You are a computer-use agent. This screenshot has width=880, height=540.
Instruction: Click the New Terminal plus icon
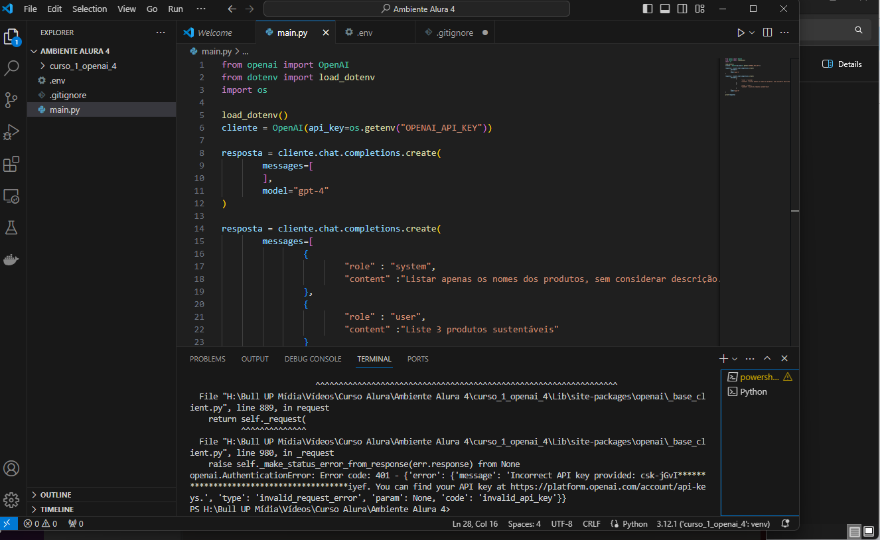(x=723, y=358)
